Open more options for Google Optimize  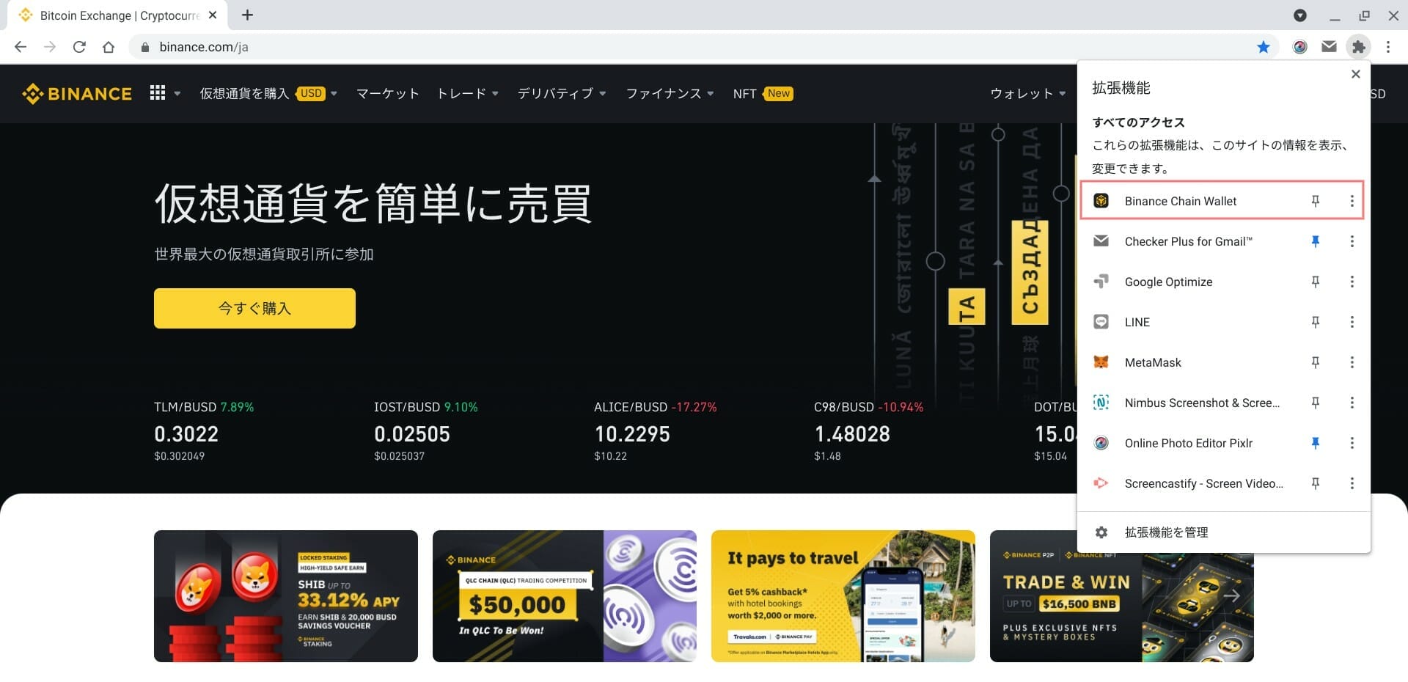pos(1352,282)
